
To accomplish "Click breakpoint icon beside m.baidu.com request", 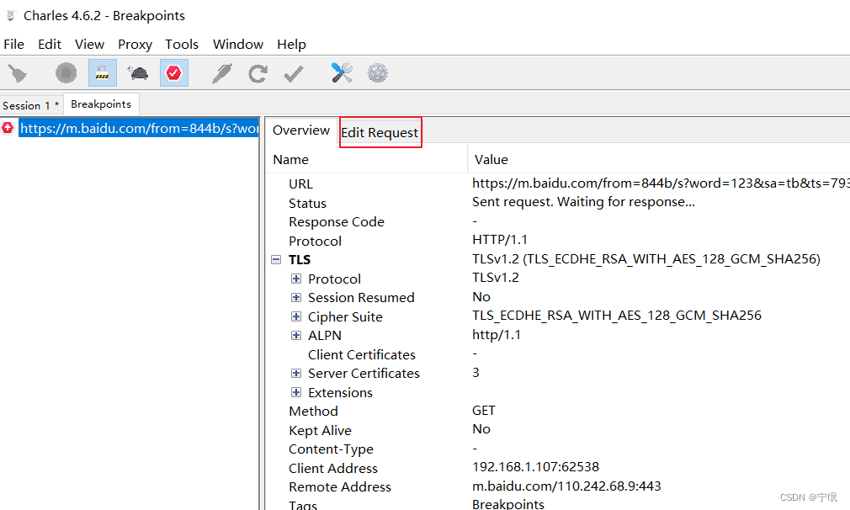I will click(x=8, y=129).
